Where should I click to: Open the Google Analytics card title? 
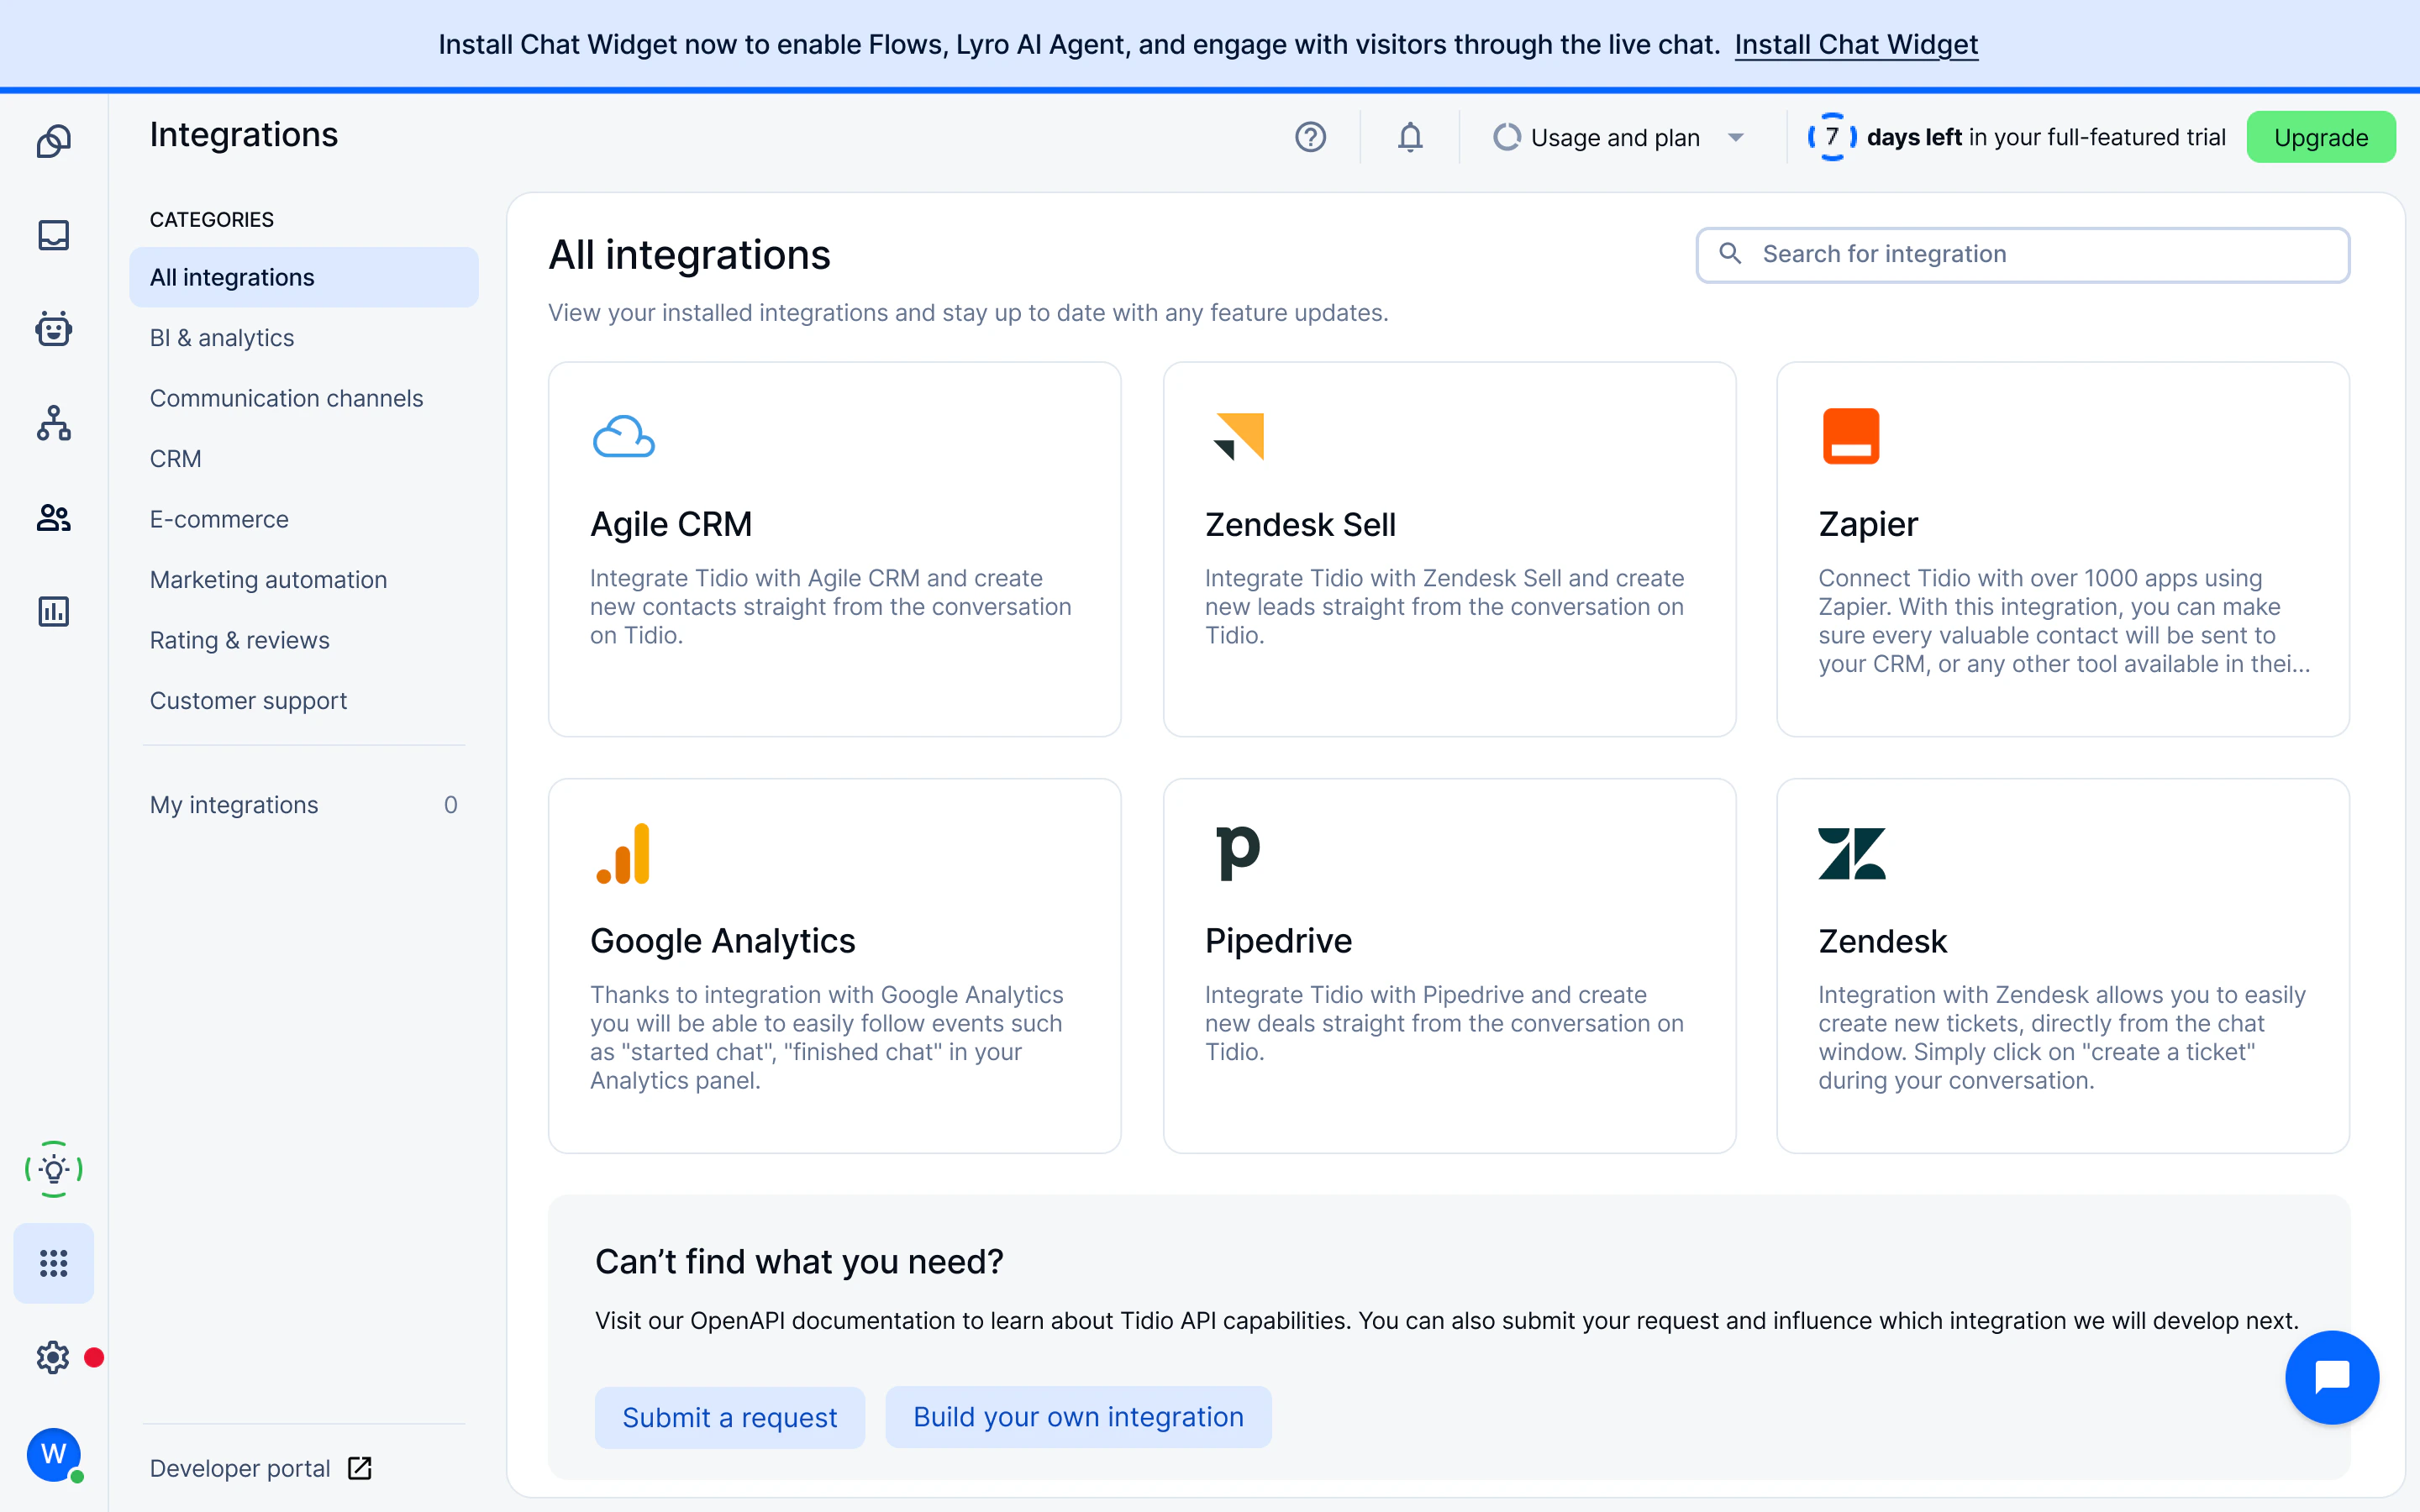pos(722,941)
